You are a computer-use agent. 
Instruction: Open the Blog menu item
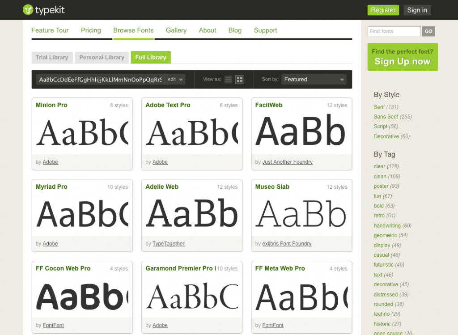[x=235, y=30]
